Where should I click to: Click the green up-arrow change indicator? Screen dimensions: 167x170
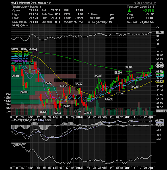[130, 11]
